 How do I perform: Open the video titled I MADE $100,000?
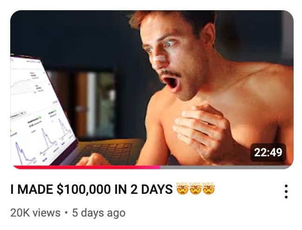[x=92, y=189]
